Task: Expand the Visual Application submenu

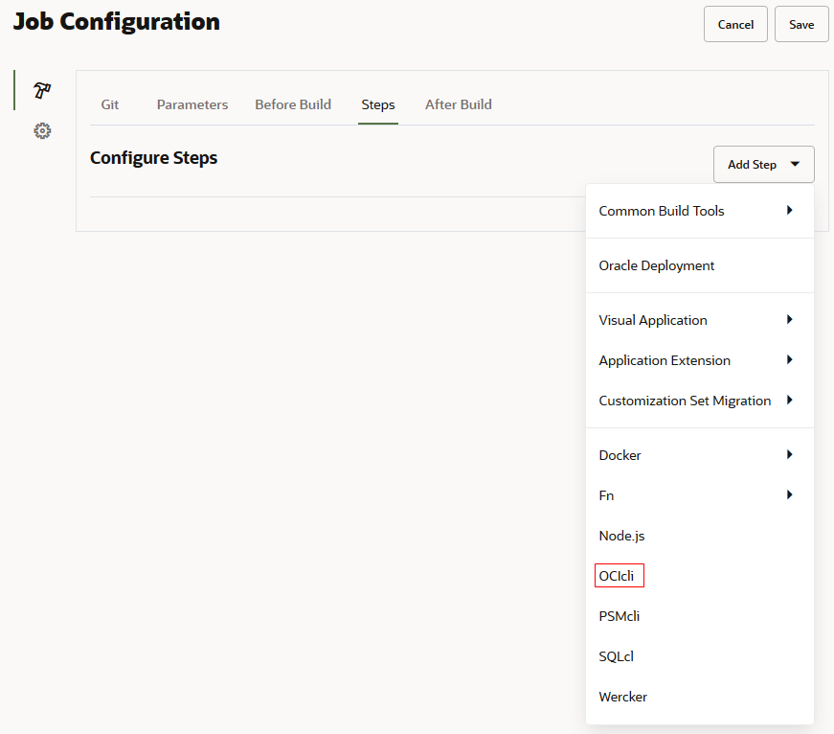Action: [x=652, y=320]
